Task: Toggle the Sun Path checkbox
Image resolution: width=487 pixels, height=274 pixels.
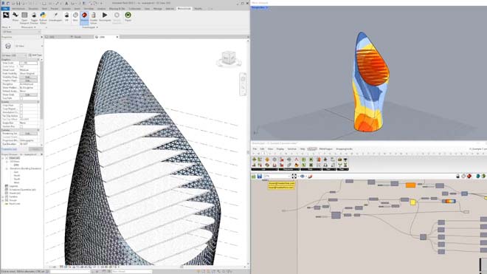Action: click(21, 98)
